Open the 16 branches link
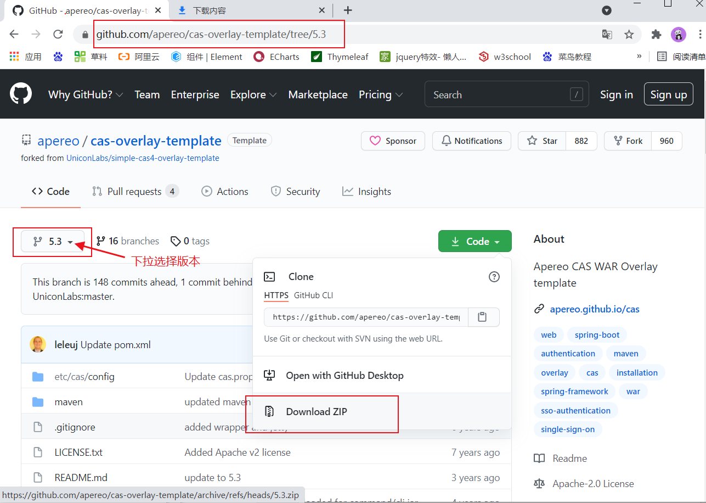This screenshot has width=706, height=503. pyautogui.click(x=127, y=241)
